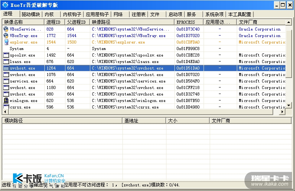295x191 pixels.
Task: Click the spoolsv.exe process icon
Action: 6,55
